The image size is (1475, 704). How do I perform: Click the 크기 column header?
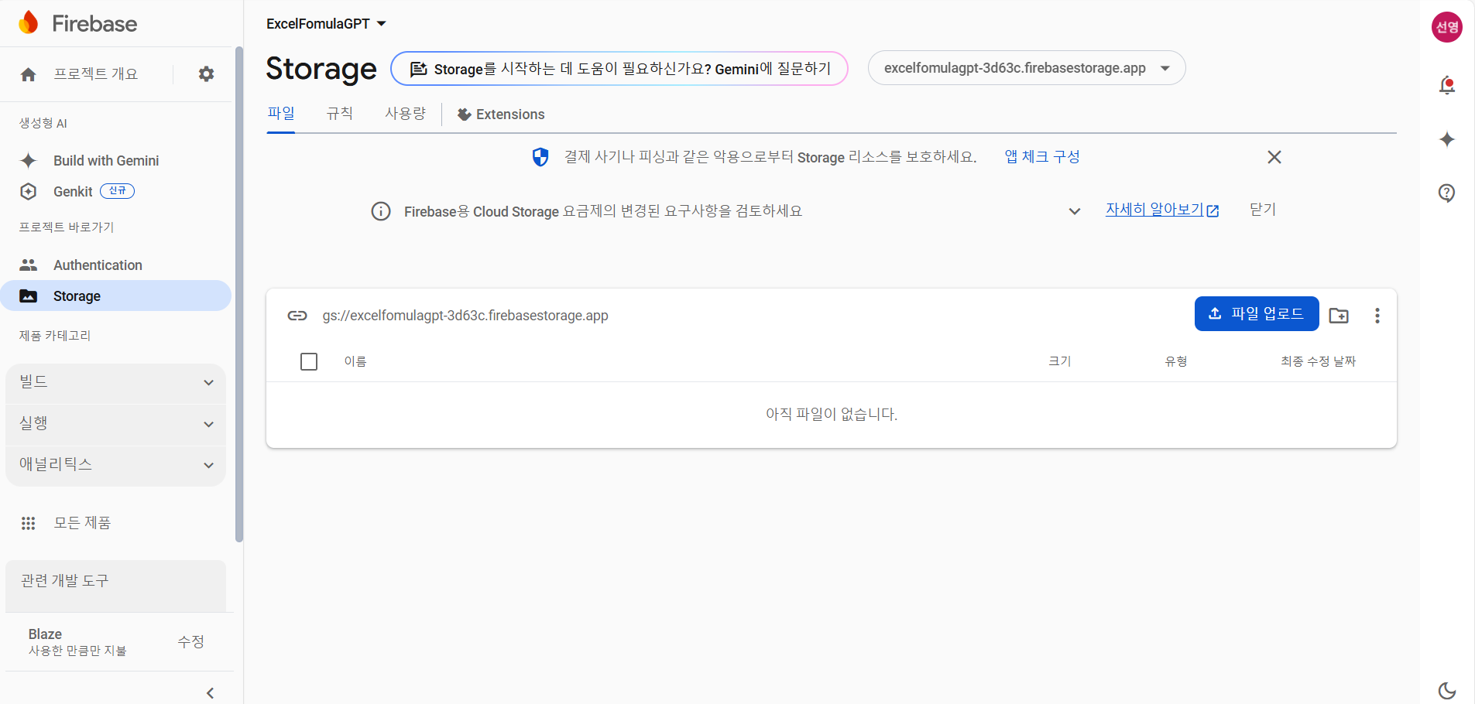tap(1059, 361)
